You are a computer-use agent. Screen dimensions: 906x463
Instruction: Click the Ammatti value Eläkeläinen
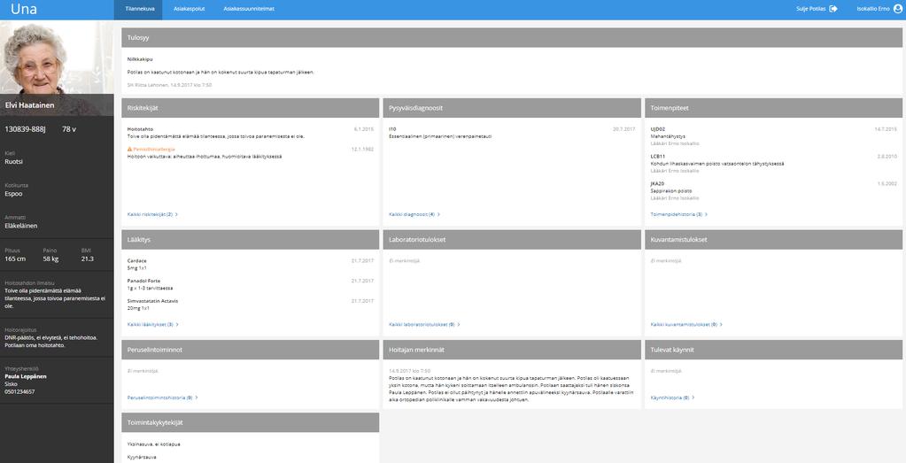20,226
